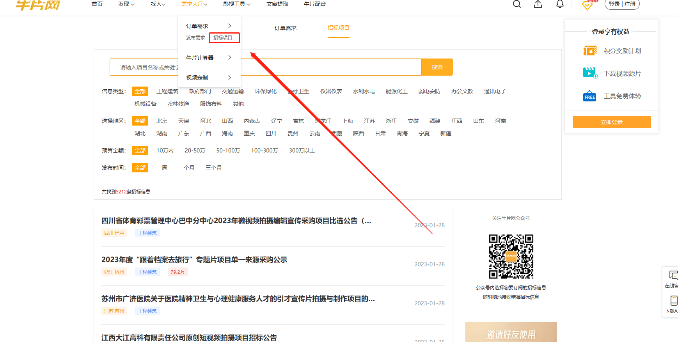
Task: Filter budget by 100-300万
Action: [x=264, y=151]
